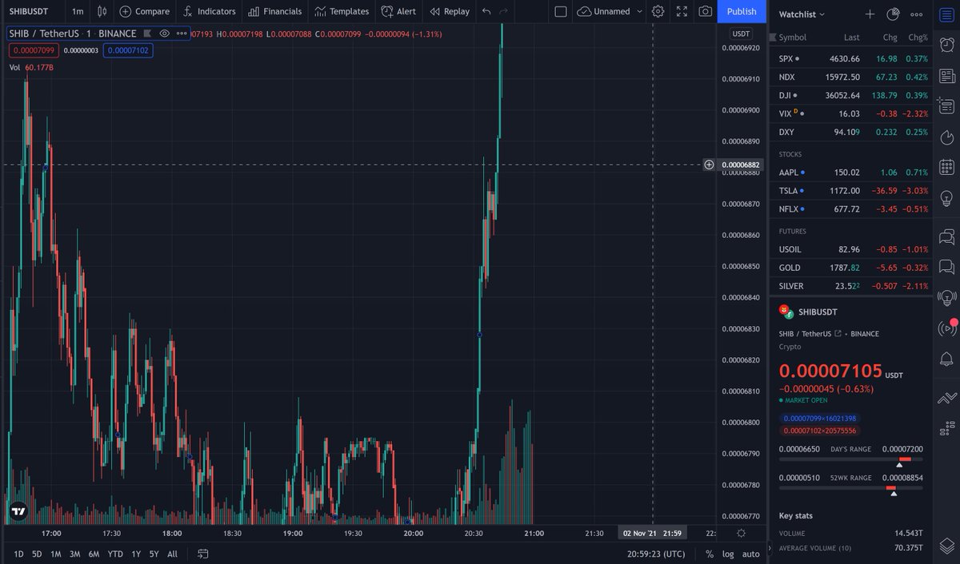960x564 pixels.
Task: Open the DOM sidebar icon
Action: pos(947,427)
